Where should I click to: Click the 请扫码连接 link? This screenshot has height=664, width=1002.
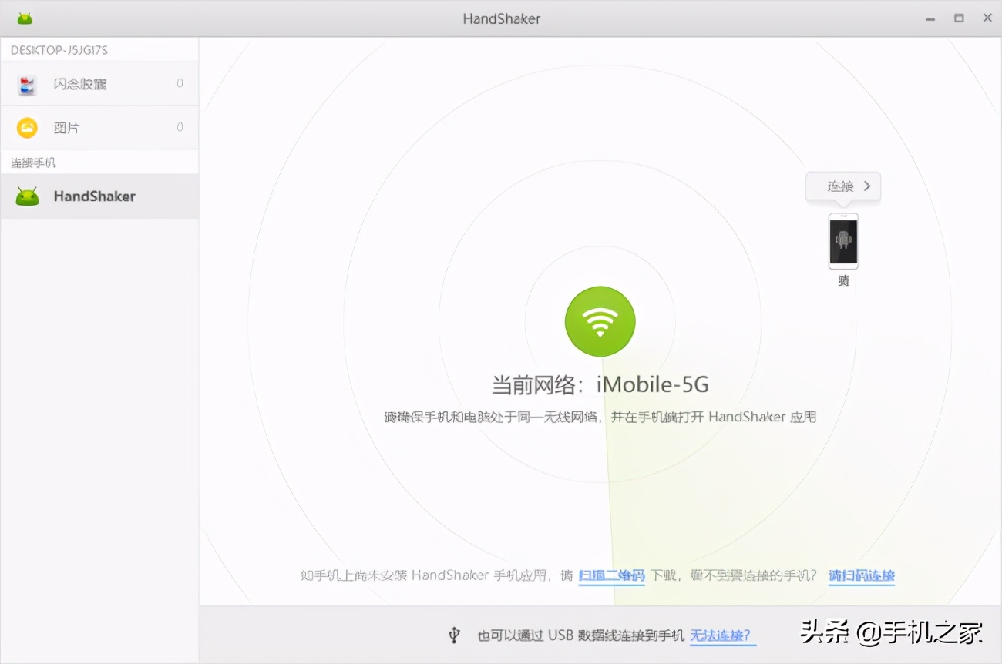tap(861, 575)
